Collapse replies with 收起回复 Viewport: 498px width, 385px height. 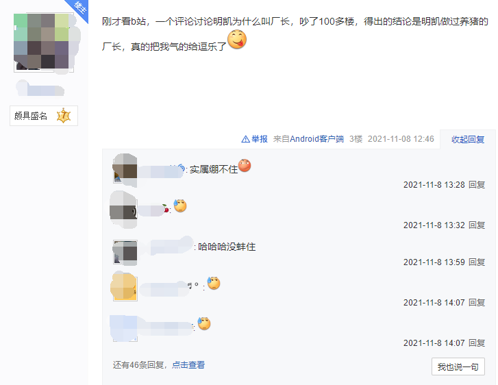(467, 140)
